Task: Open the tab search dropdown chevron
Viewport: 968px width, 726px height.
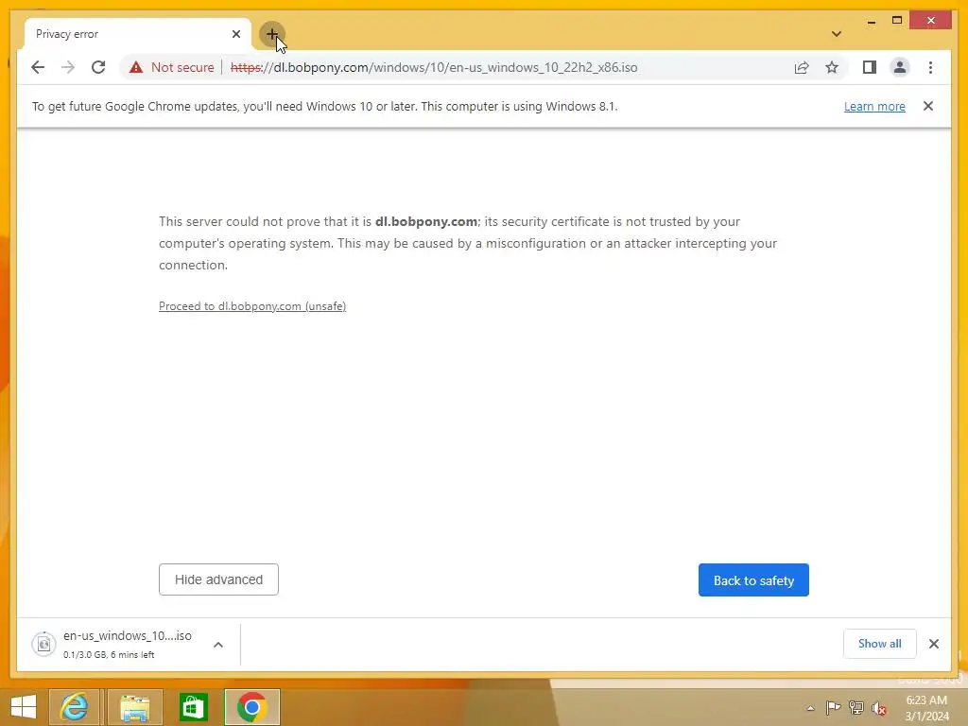Action: [x=836, y=34]
